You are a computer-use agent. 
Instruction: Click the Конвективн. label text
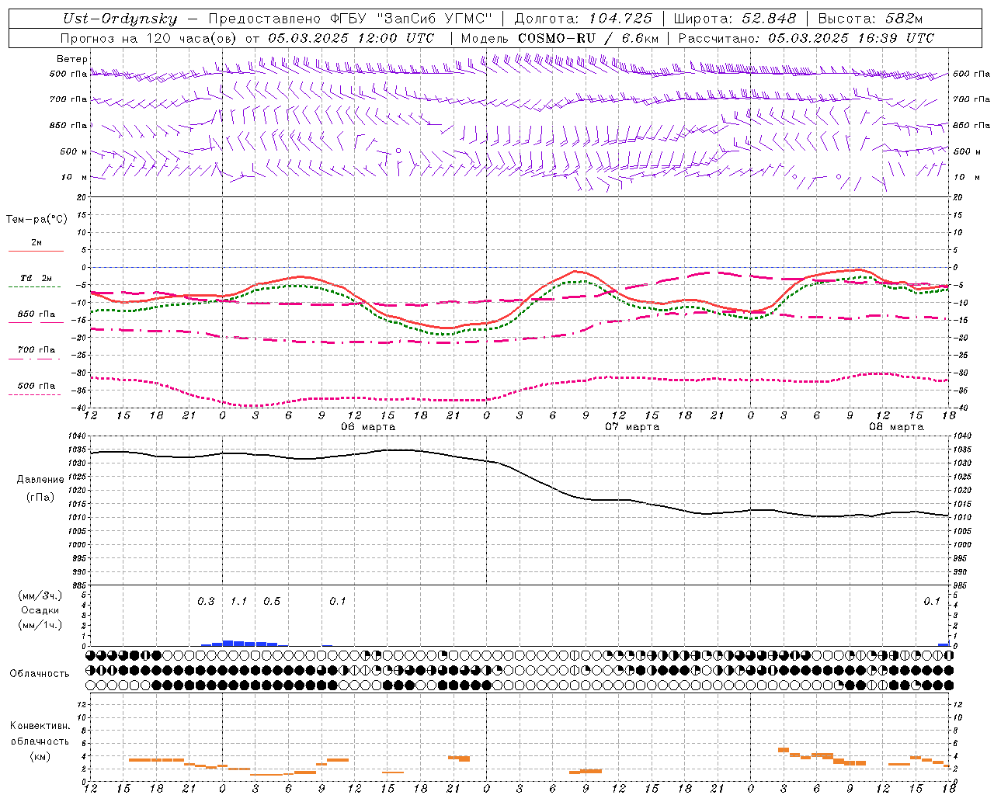tap(40, 726)
